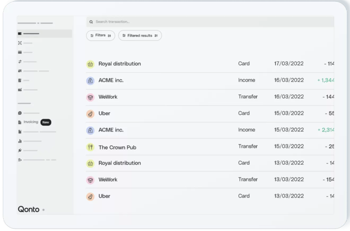Click the four-arrows collapse icon in sidebar
This screenshot has height=231, width=350.
(x=20, y=43)
